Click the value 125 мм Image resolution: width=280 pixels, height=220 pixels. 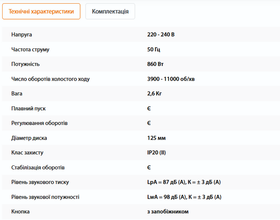click(x=157, y=138)
